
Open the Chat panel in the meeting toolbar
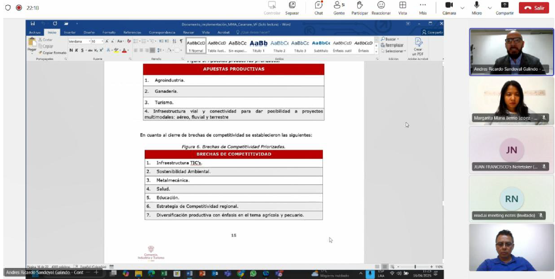318,6
